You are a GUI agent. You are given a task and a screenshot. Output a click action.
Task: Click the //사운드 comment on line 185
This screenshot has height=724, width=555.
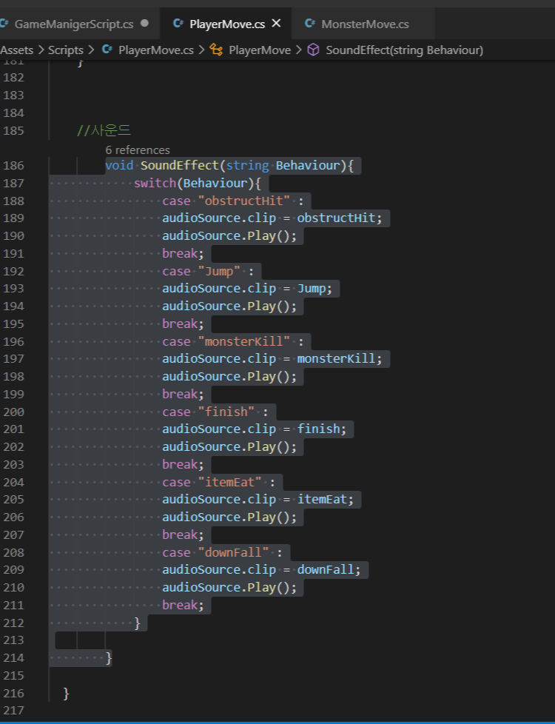[x=104, y=131]
